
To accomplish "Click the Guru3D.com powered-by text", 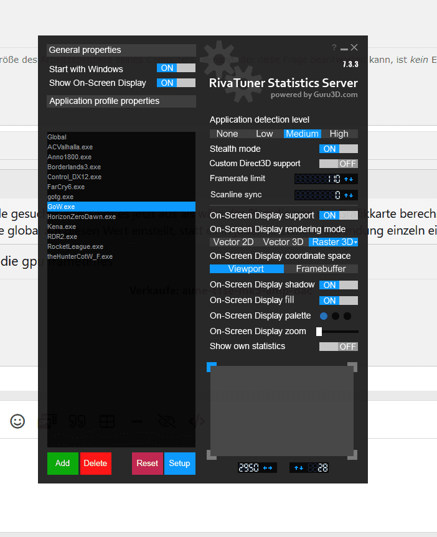I will point(314,95).
